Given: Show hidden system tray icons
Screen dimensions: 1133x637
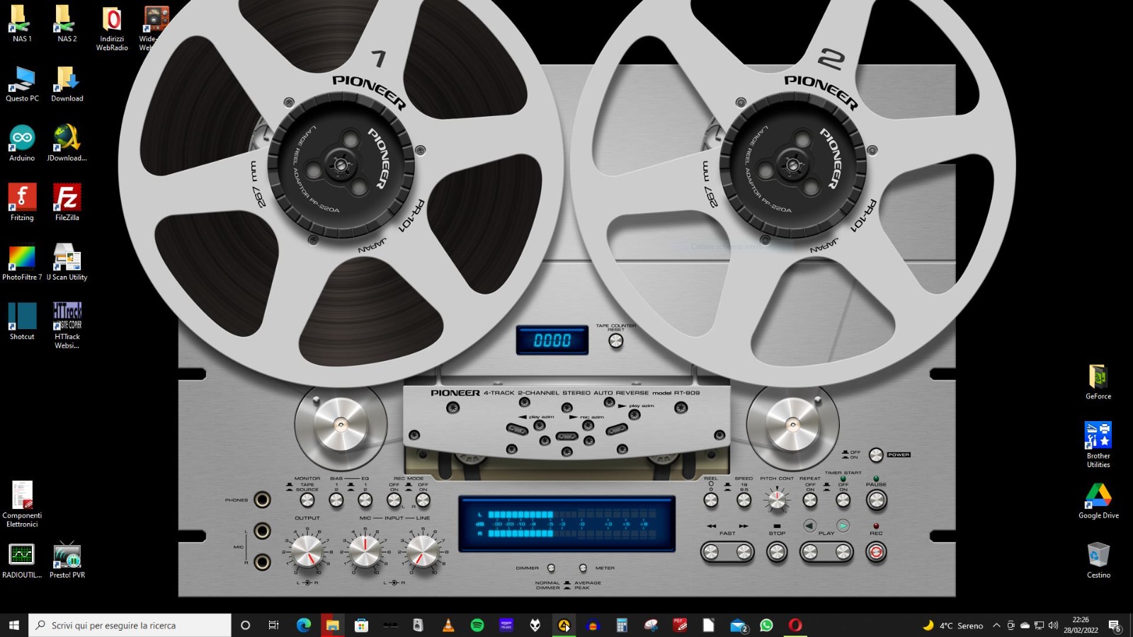Looking at the screenshot, I should [996, 625].
